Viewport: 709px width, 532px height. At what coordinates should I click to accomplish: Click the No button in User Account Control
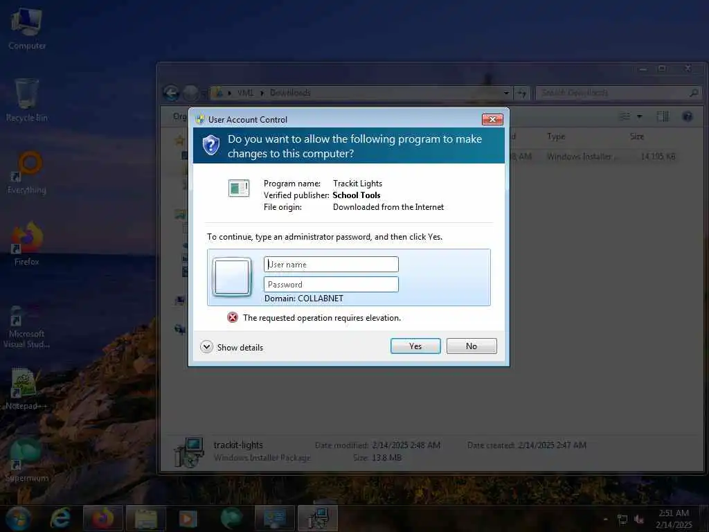[x=471, y=346]
